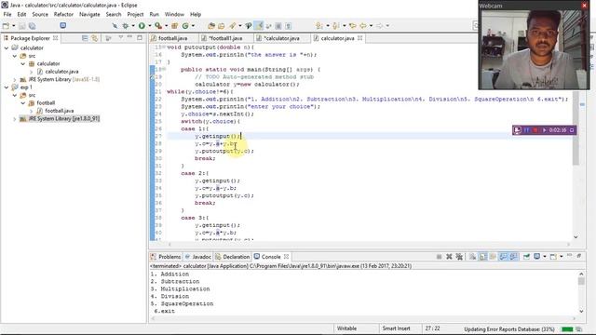This screenshot has width=596, height=335.
Task: Click Previous Annotation toolbar icon
Action: (x=335, y=26)
